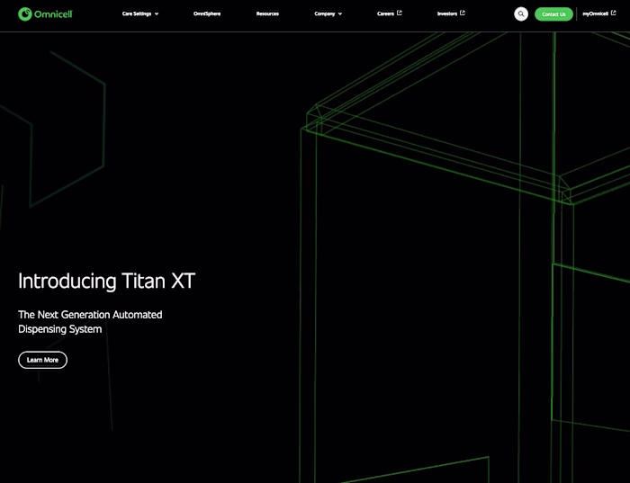Viewport: 630px width, 483px height.
Task: Open the search magnifier icon
Action: tap(521, 14)
